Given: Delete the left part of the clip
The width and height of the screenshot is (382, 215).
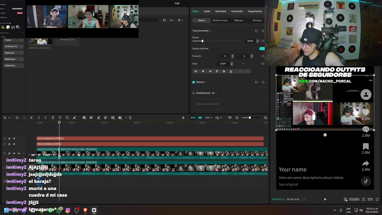Looking at the screenshot, I should pyautogui.click(x=38, y=118).
